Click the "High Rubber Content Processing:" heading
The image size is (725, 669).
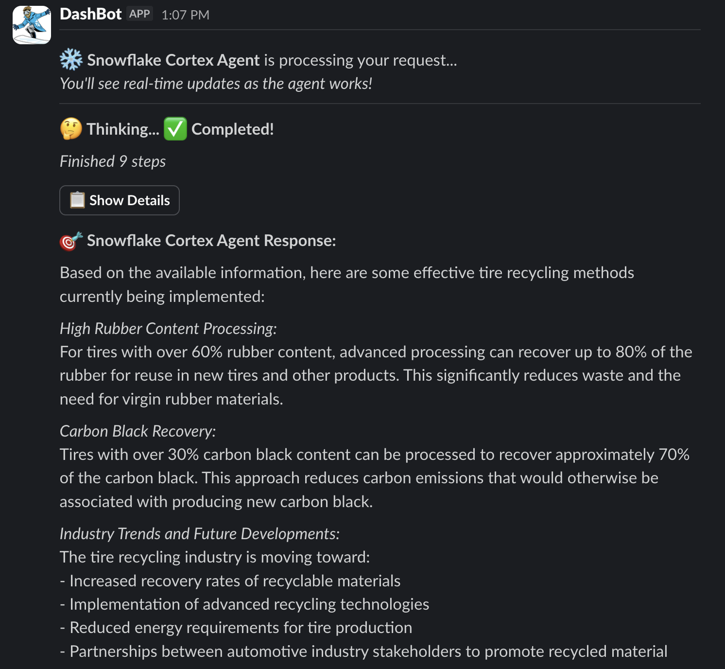click(x=168, y=329)
